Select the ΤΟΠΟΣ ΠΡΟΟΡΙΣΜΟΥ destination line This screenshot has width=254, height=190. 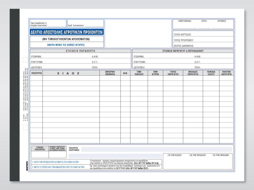pos(203,40)
